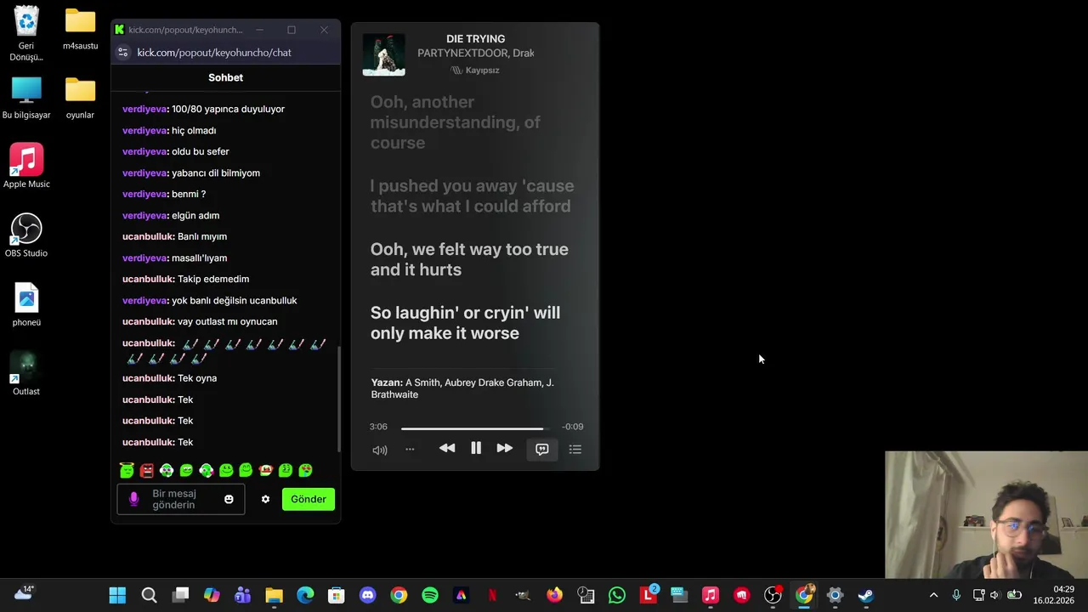Open chat settings gear icon
This screenshot has width=1088, height=612.
click(x=265, y=499)
